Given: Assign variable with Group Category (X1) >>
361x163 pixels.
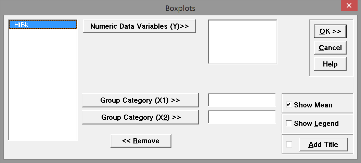Looking at the screenshot, I should pos(140,100).
